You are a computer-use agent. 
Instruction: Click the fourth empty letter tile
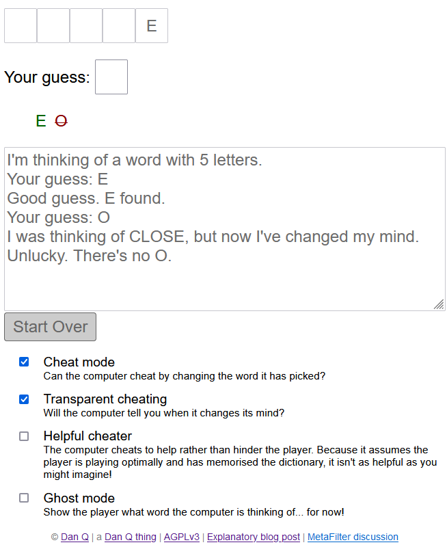(119, 26)
